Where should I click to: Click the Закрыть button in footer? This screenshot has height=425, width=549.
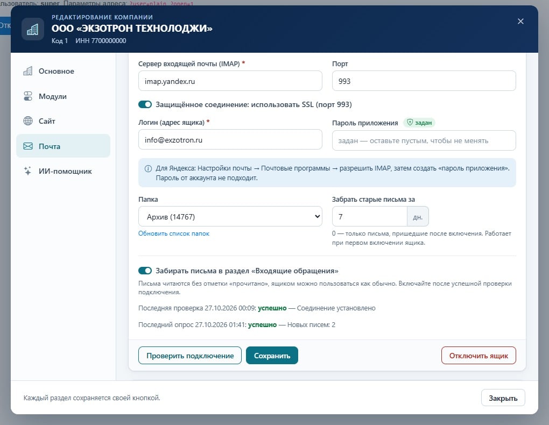(503, 398)
